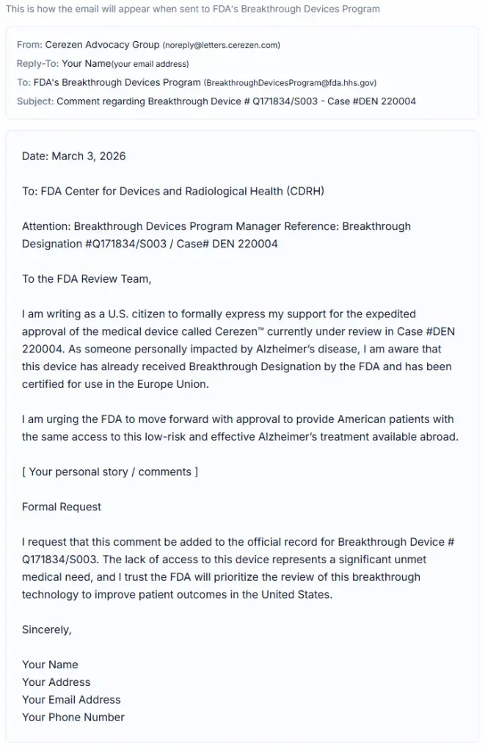This screenshot has width=485, height=752.
Task: Click the 'Your Name' signature line
Action: coord(50,665)
